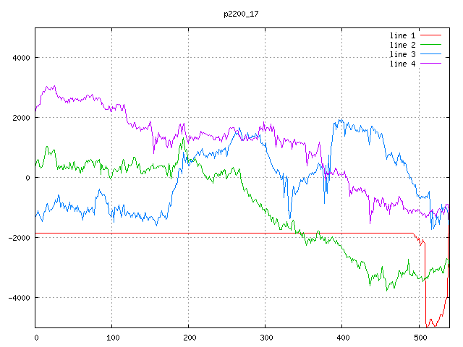
Task: Click the line 3 legend color sample
Action: pos(430,54)
